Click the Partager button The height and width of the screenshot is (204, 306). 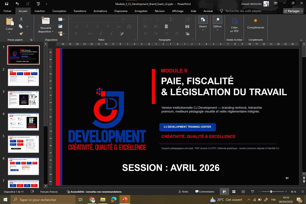point(293,11)
